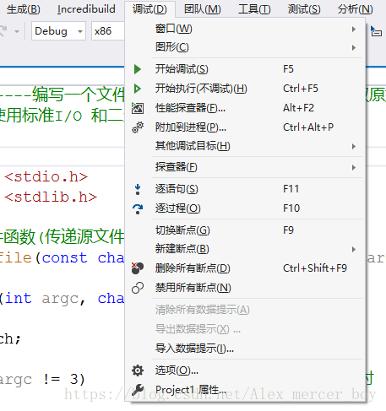Choose 删除所有断点(D) menu item

click(x=245, y=268)
